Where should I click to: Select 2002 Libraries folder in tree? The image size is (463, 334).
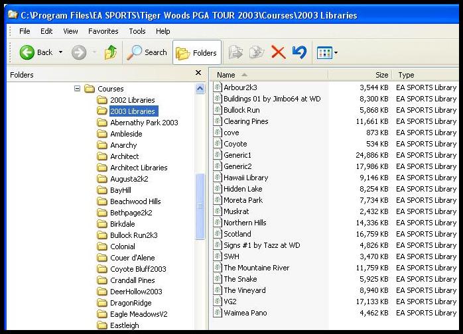coord(132,100)
